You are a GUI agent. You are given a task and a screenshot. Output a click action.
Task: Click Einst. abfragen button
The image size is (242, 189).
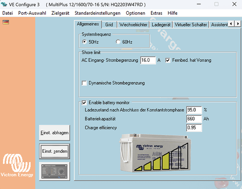pos(55,133)
